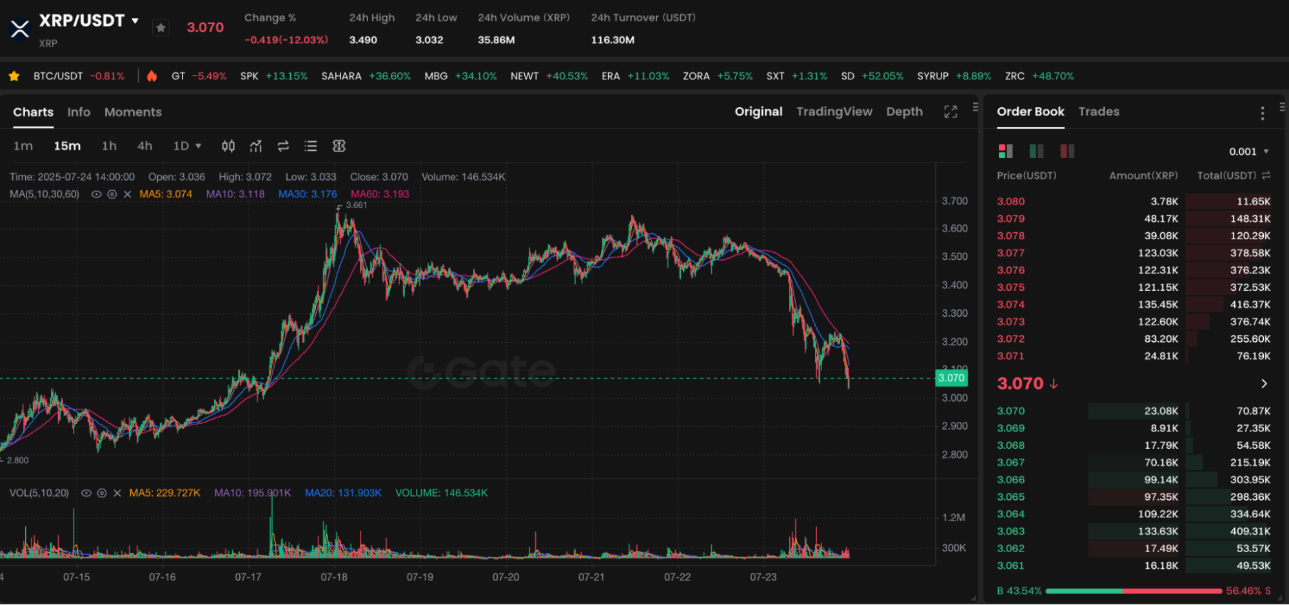Screen dimensions: 1289x605
Task: Click the Price(USDT) column header
Action: point(1027,175)
